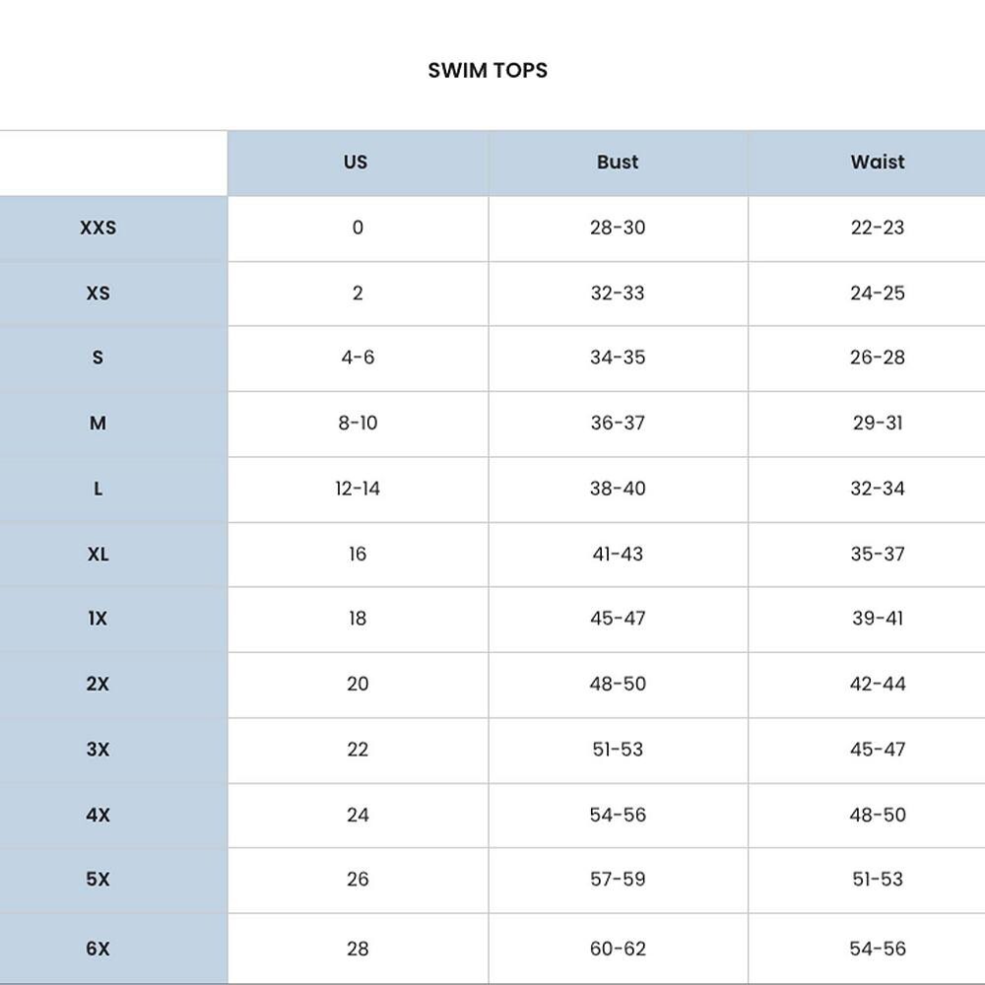985x985 pixels.
Task: Click the US size 12-14 cell
Action: tap(358, 489)
